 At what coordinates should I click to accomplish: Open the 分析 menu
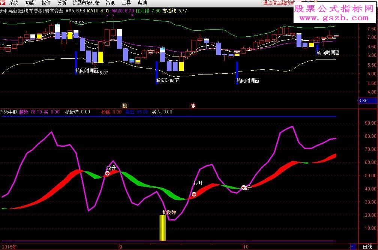62,3
